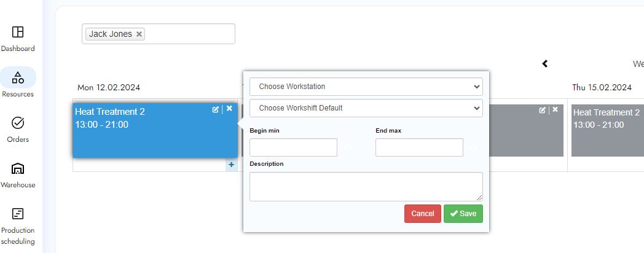Delete Monday's Heat Treatment 2 shift

click(x=229, y=109)
